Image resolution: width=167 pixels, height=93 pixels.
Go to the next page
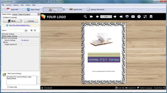click(115, 17)
